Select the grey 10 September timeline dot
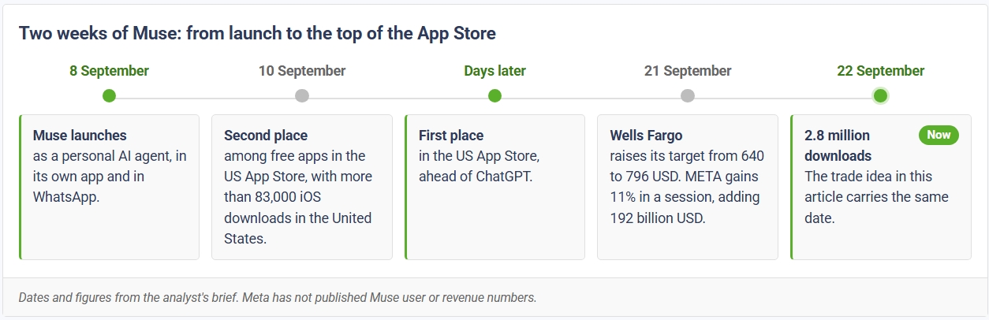Viewport: 989px width, 320px height. tap(302, 96)
